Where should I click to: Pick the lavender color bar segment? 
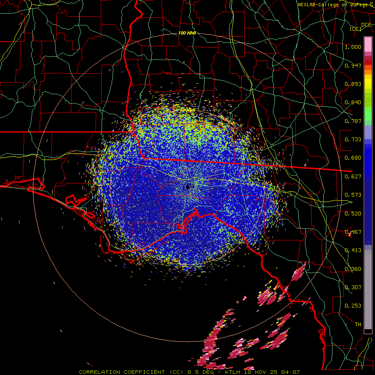coord(368,132)
